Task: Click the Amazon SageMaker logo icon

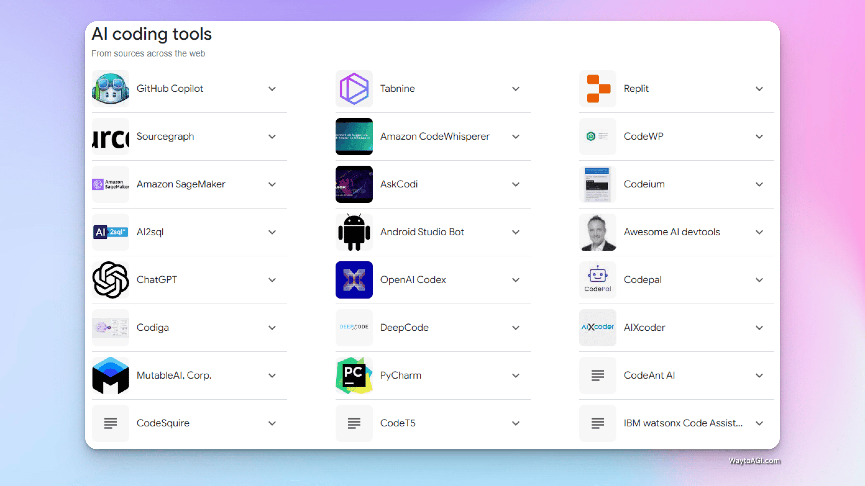Action: point(111,184)
